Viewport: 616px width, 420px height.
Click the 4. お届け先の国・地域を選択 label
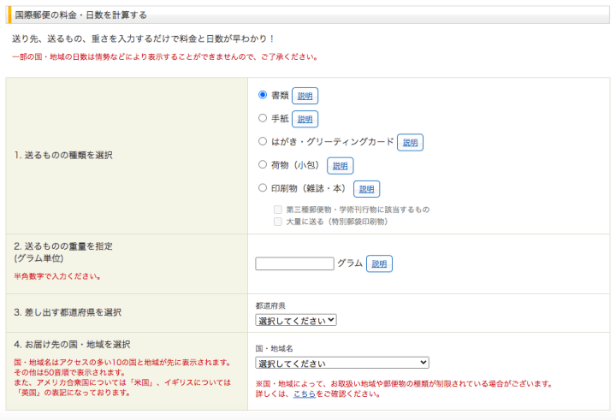[72, 344]
